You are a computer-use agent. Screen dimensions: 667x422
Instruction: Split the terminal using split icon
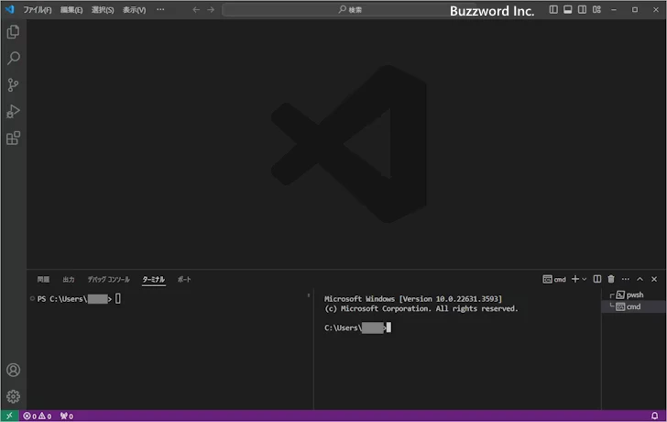click(x=597, y=279)
